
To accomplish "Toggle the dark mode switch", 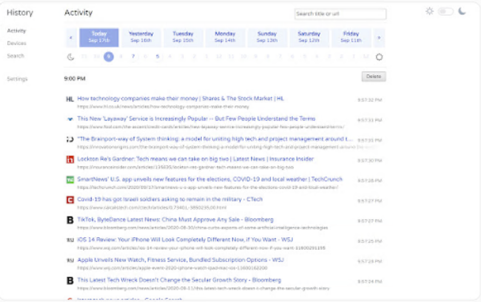I will pos(446,11).
